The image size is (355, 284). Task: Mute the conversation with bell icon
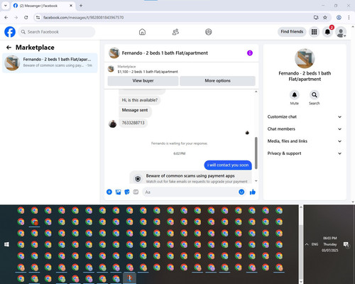point(295,95)
